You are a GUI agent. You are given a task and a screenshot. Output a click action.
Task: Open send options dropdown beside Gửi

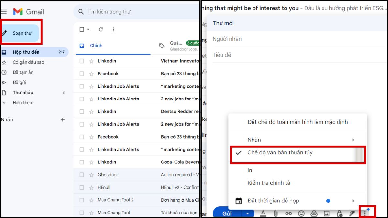248,213
